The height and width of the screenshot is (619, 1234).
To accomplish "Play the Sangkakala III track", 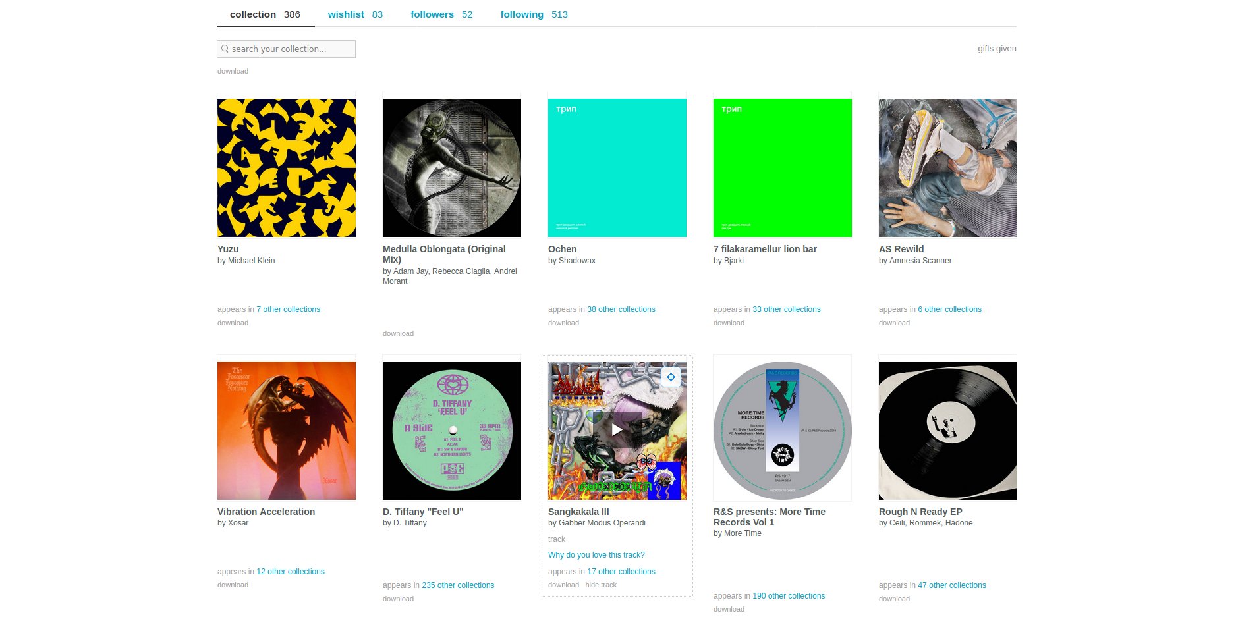I will click(x=617, y=430).
